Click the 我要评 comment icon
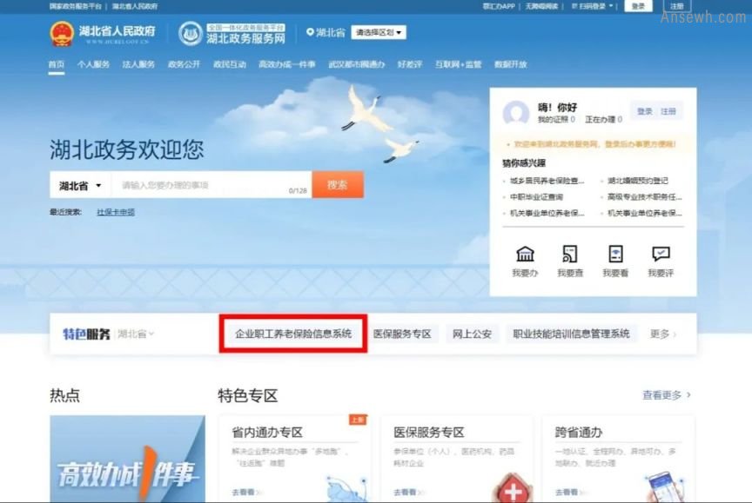 [661, 255]
